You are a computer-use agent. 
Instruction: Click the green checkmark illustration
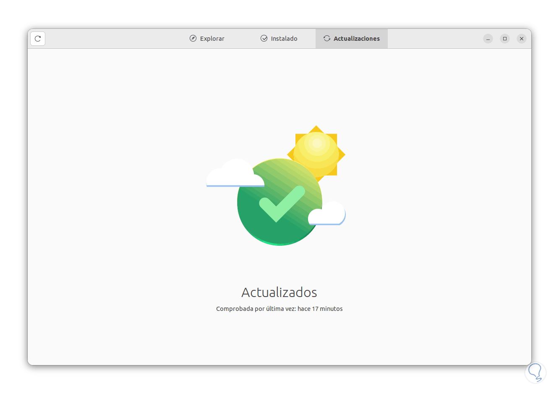point(277,206)
